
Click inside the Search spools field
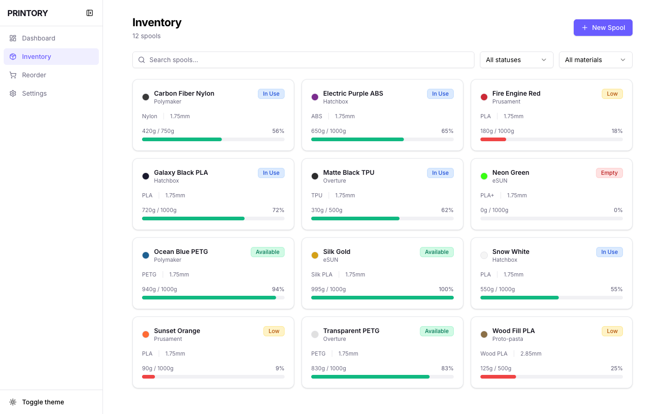(x=303, y=60)
